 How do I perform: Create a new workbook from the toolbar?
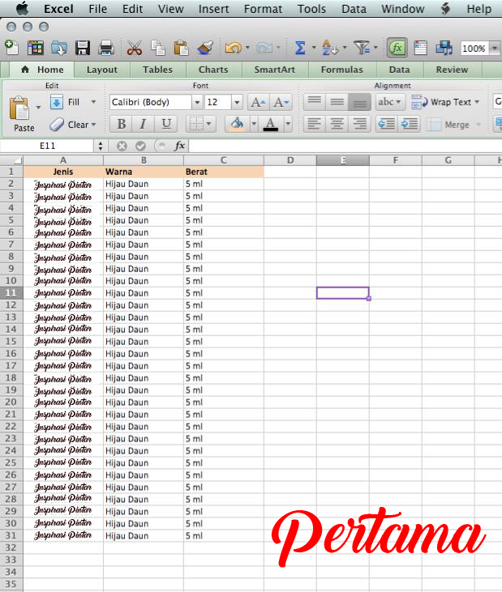coord(11,48)
